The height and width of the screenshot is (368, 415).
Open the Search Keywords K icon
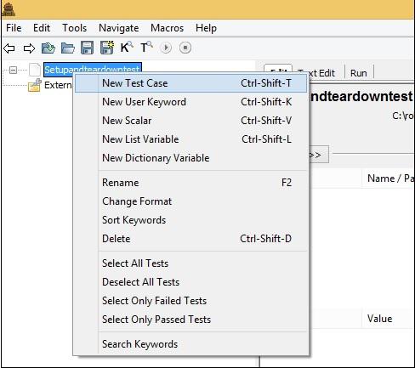[126, 48]
